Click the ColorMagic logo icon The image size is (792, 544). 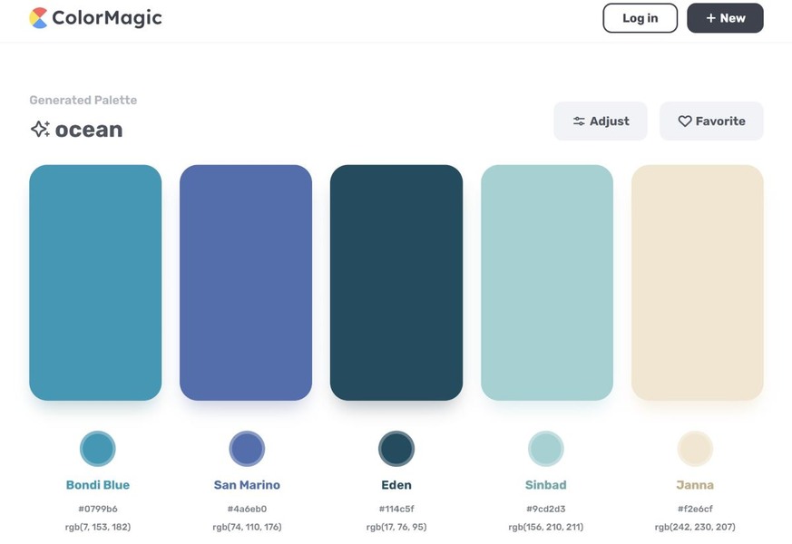click(x=38, y=18)
